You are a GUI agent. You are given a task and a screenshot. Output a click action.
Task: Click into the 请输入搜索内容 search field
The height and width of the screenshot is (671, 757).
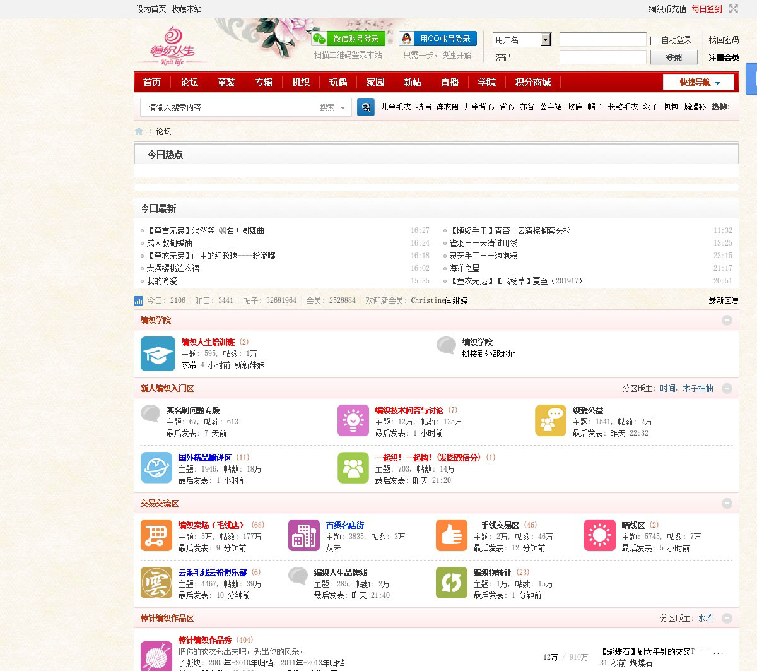tap(227, 107)
